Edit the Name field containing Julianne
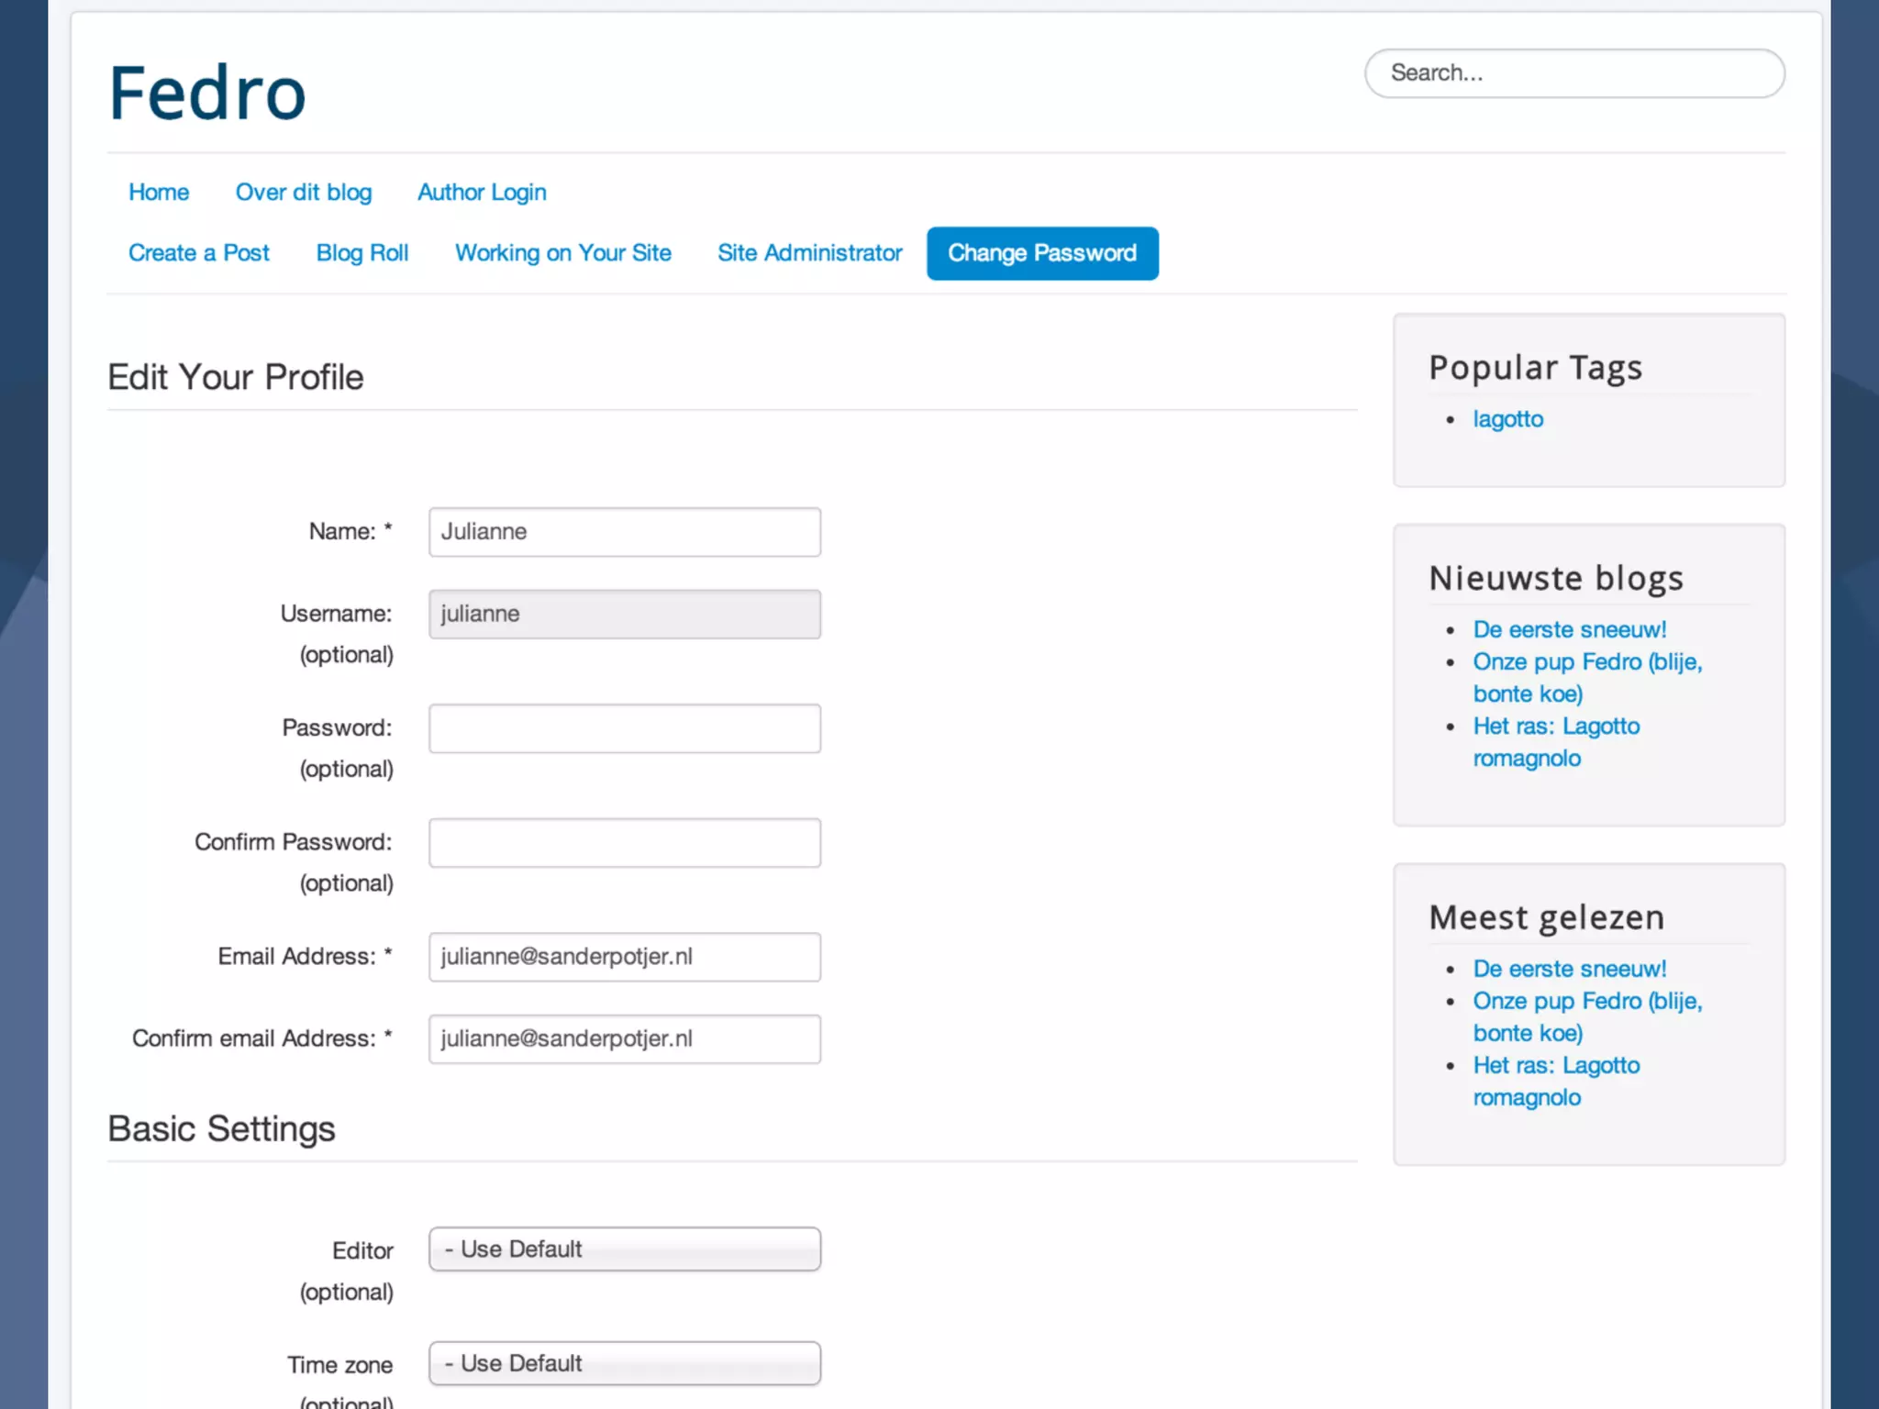The height and width of the screenshot is (1409, 1879). [624, 532]
